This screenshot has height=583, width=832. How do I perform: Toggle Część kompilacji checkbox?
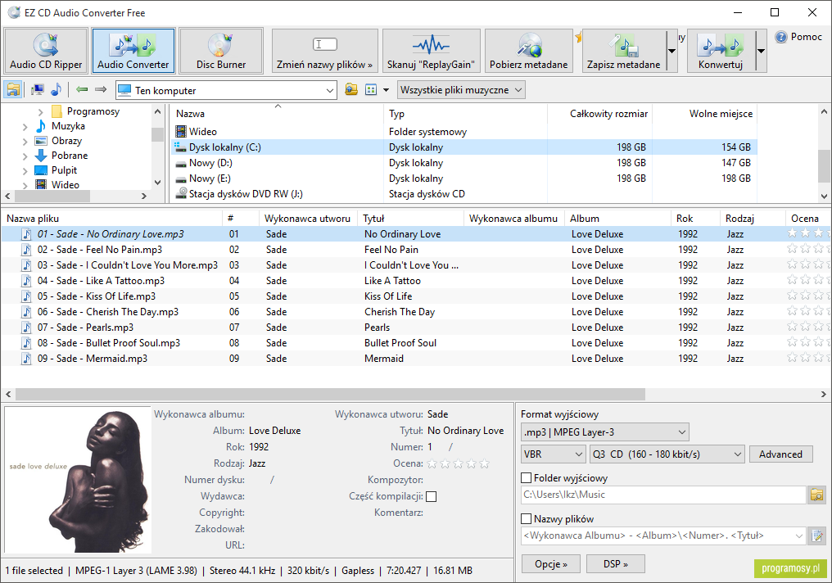coord(432,496)
